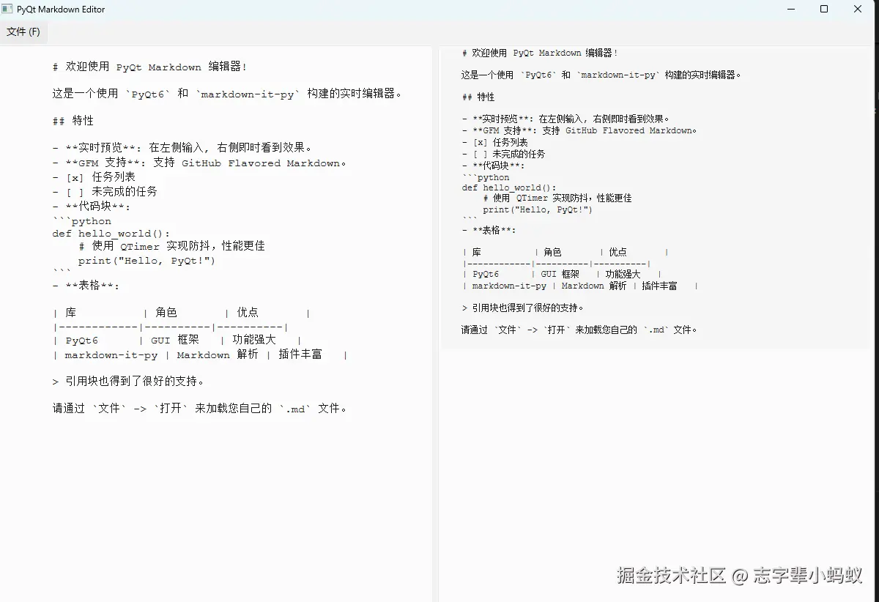879x602 pixels.
Task: Close the PyQt Markdown Editor window
Action: click(x=858, y=10)
